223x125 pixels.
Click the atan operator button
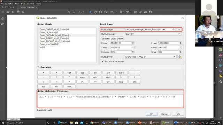coord(108,77)
